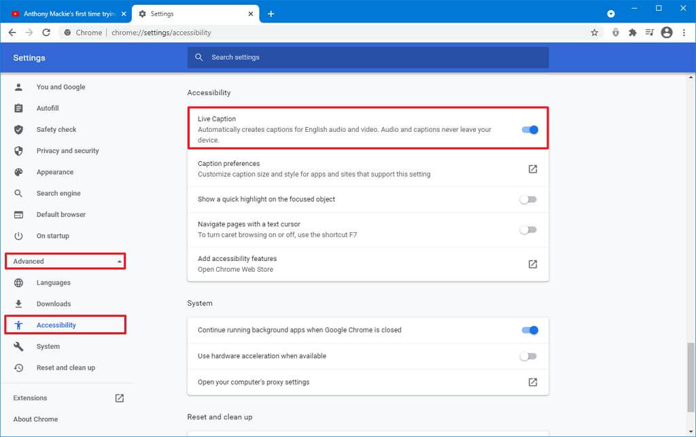Open the Extensions page link
696x437 pixels.
[30, 398]
